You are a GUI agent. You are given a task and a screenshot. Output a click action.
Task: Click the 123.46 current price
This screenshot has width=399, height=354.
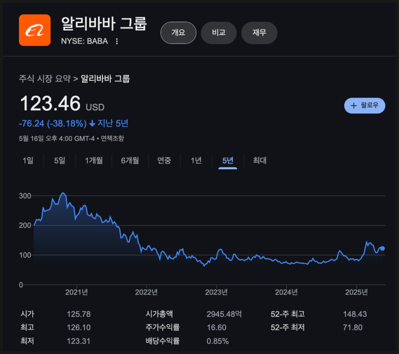50,103
